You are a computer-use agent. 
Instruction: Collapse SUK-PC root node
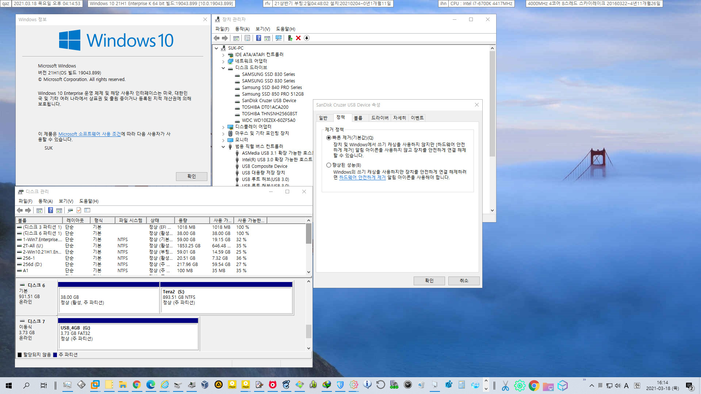coord(217,48)
